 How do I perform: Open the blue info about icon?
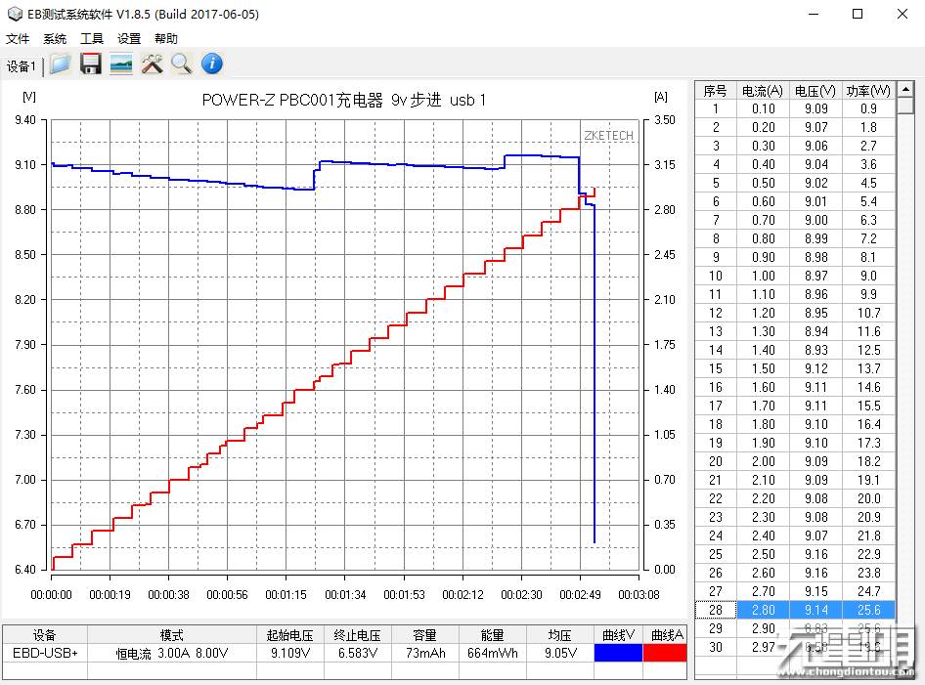click(x=212, y=64)
